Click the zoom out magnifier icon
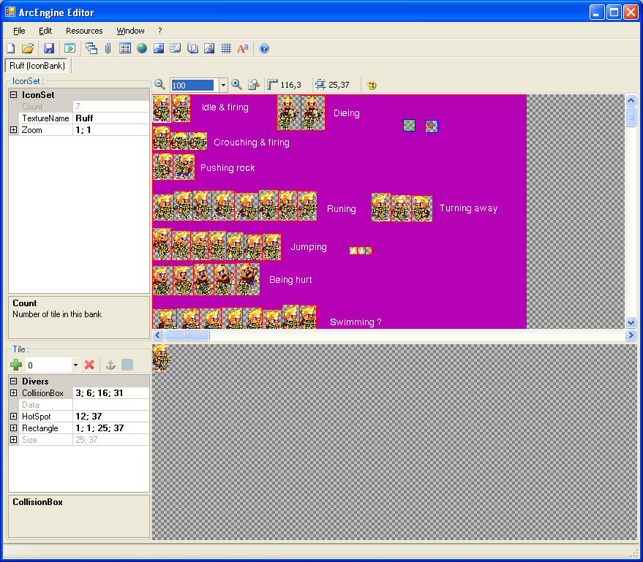643x562 pixels. coord(159,85)
